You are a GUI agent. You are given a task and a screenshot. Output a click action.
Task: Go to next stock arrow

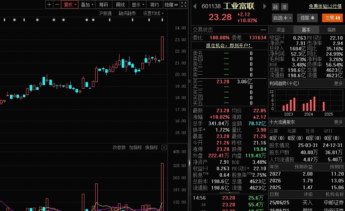click(265, 6)
